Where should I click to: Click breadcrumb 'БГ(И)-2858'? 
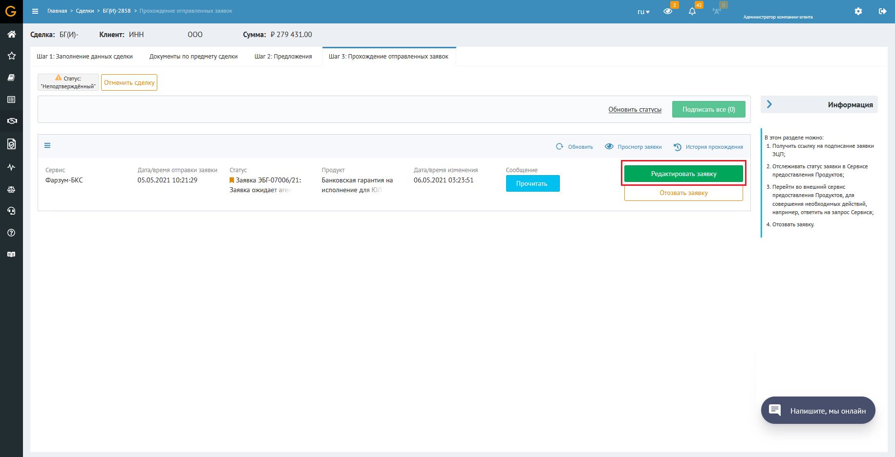point(117,11)
